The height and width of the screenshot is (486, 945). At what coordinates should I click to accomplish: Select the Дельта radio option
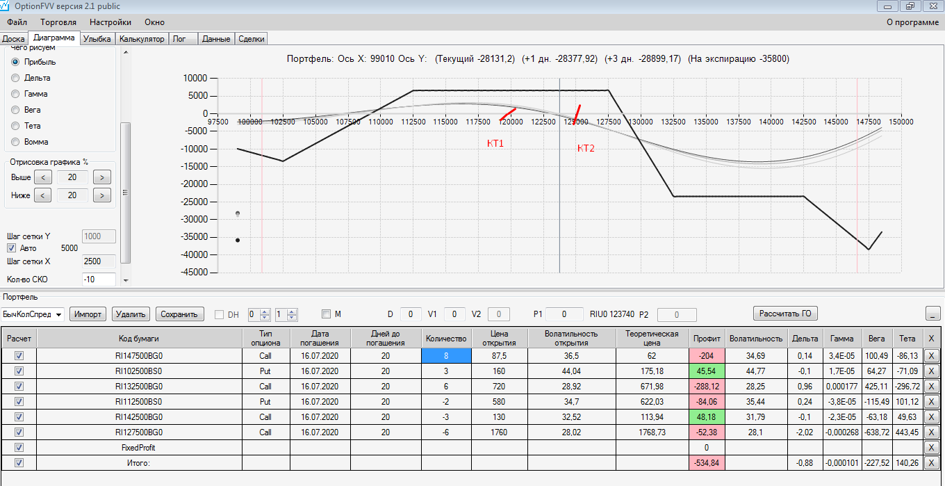tap(15, 78)
